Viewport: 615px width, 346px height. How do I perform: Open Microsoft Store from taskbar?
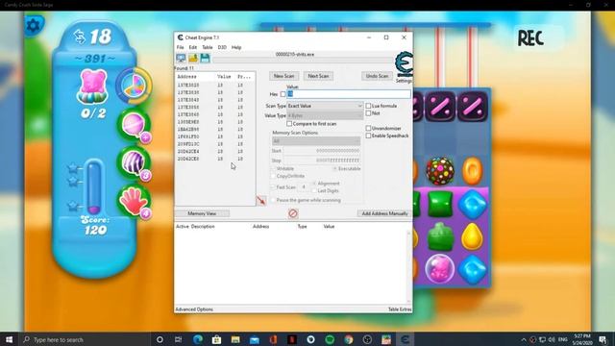[x=216, y=339]
